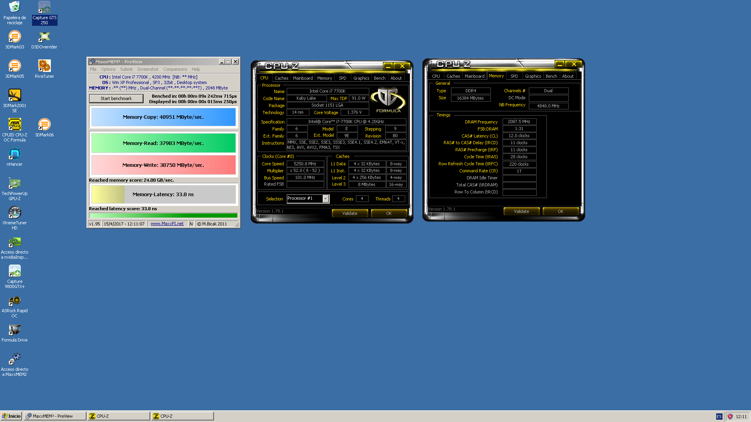The height and width of the screenshot is (422, 751).
Task: Open the Screenshot menu in MaxxMEM²
Action: (148, 69)
